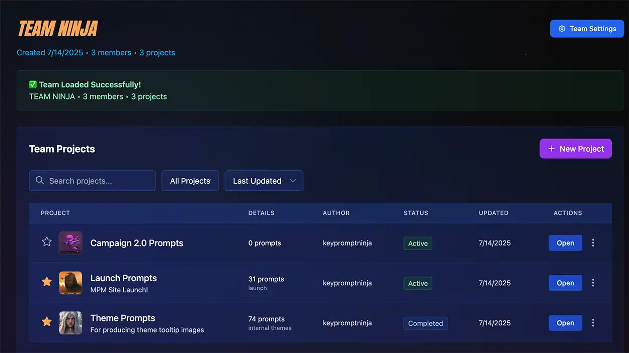
Task: Click the search magnifier icon
Action: [x=40, y=180]
